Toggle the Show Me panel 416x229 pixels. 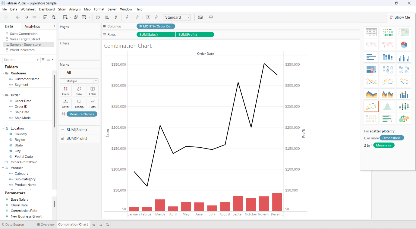[x=400, y=17]
